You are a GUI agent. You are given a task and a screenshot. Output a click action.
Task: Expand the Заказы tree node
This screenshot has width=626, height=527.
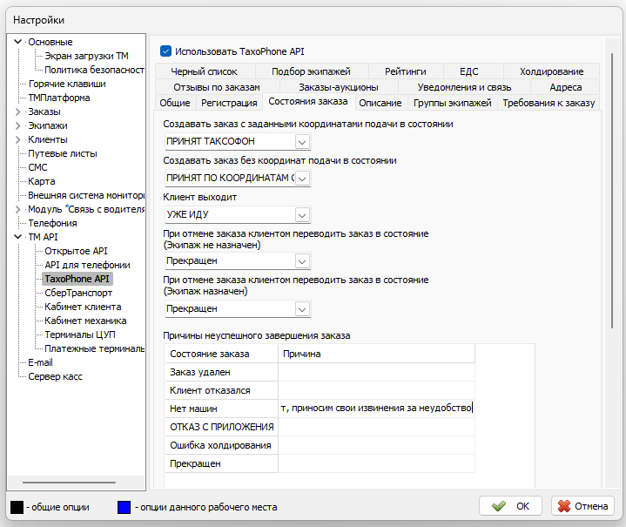[x=17, y=111]
